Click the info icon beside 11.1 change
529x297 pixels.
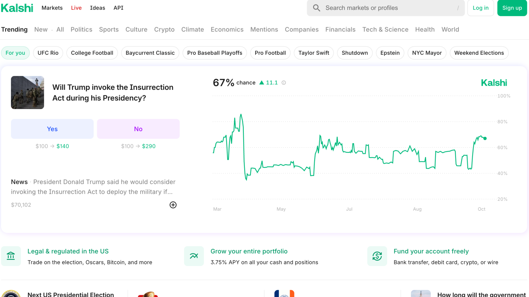pyautogui.click(x=284, y=83)
